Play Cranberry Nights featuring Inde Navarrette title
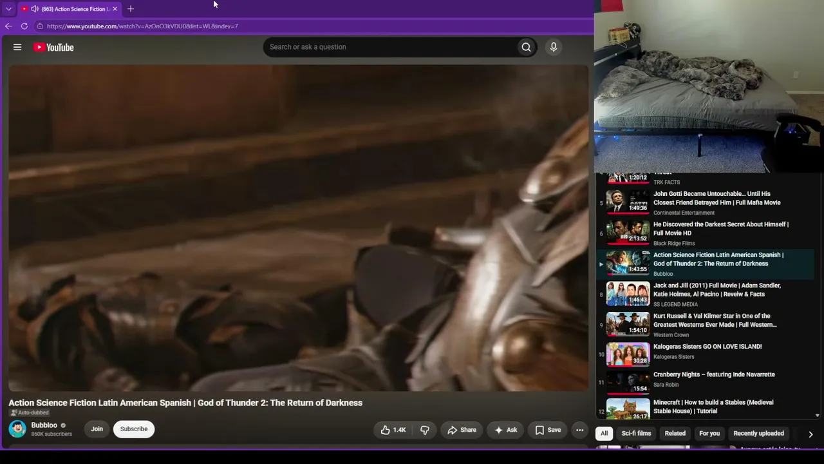 click(714, 374)
